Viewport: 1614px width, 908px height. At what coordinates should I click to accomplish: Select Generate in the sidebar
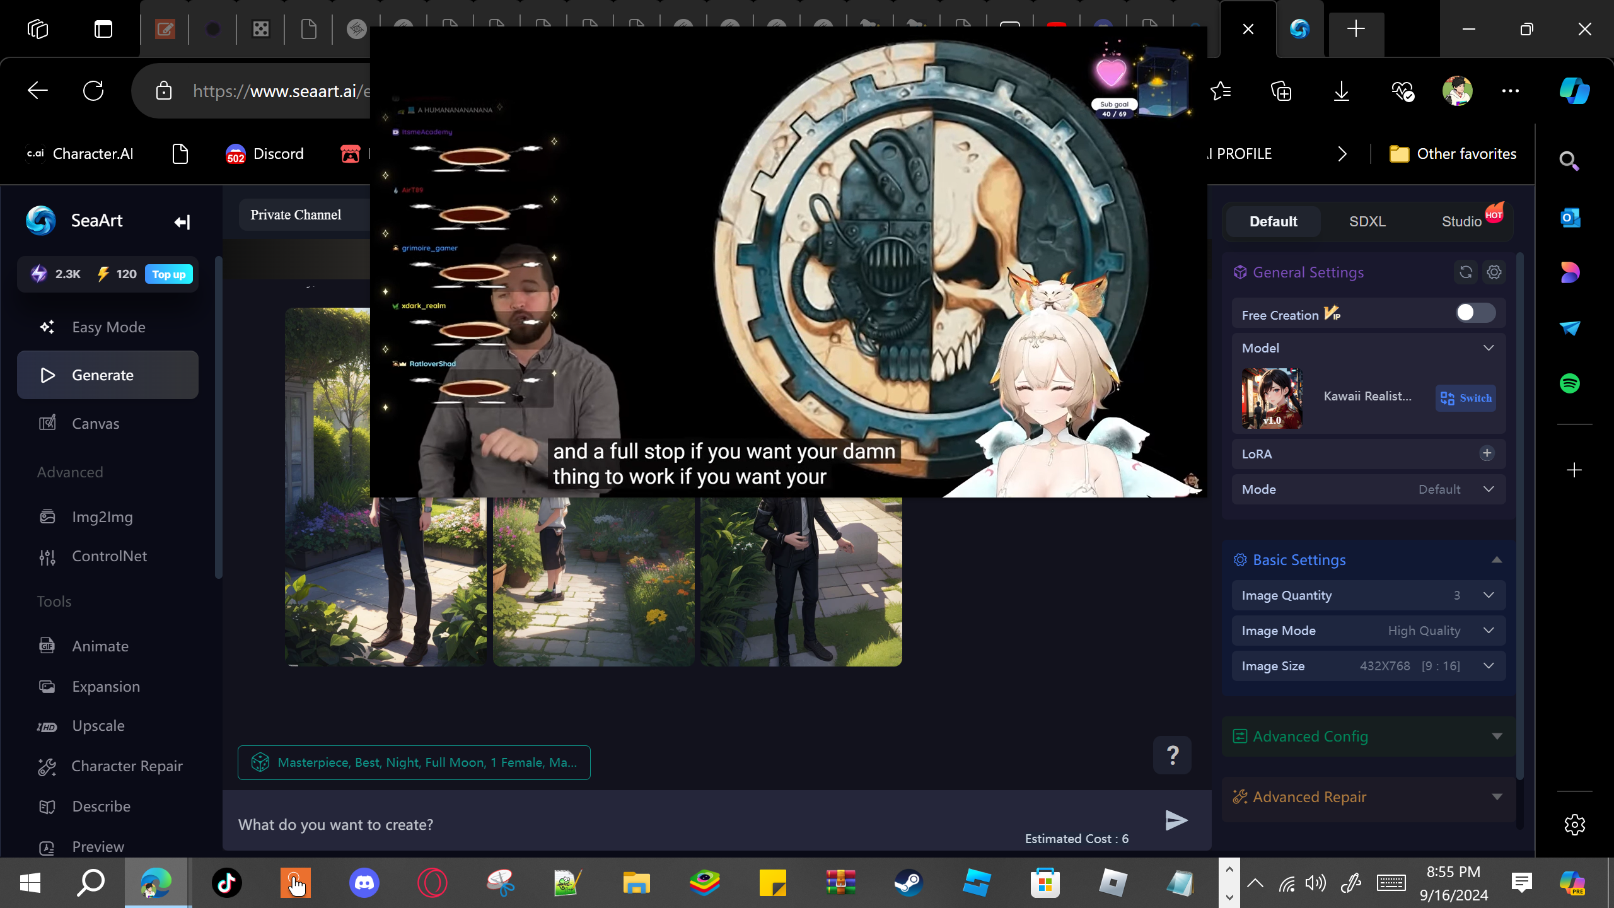pos(108,375)
